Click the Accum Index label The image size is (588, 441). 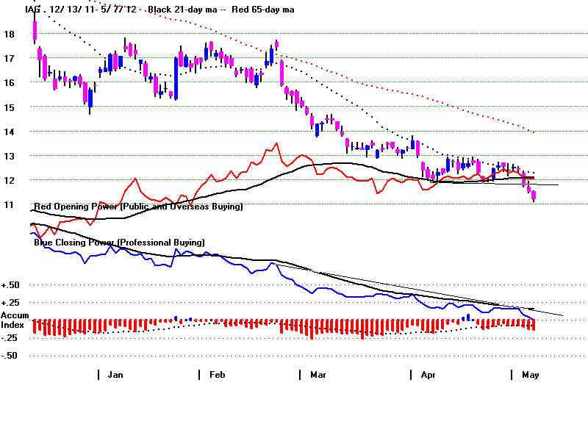coord(14,320)
